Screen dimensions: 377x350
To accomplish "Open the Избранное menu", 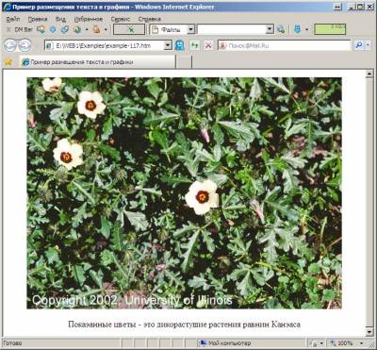I will tap(89, 19).
